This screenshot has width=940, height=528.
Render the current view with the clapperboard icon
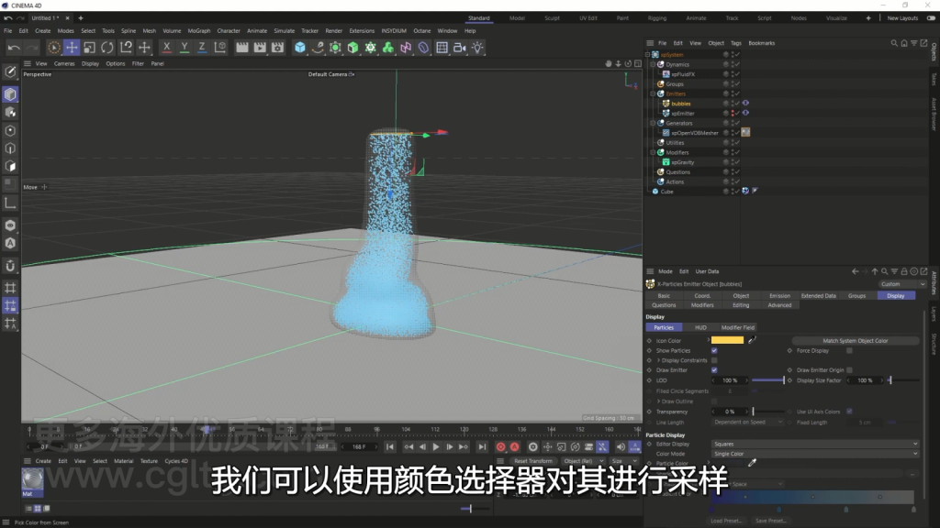pyautogui.click(x=242, y=48)
